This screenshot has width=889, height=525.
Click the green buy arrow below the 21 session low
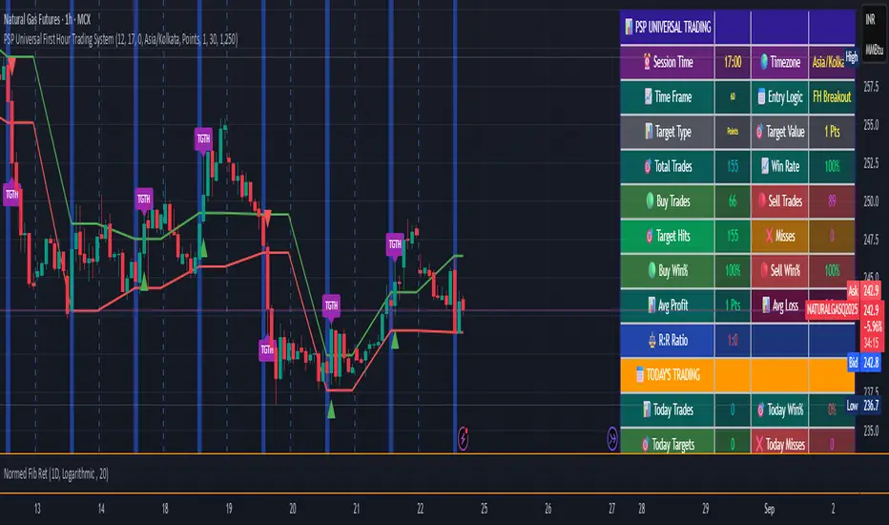tap(331, 409)
